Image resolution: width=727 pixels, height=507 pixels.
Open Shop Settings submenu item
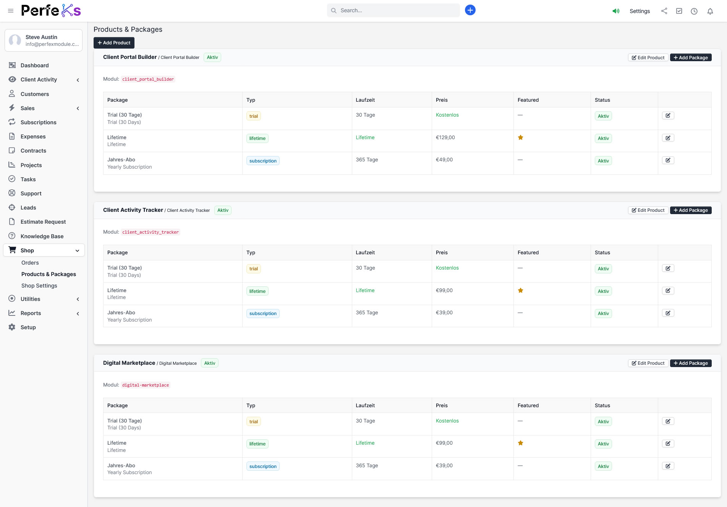click(x=39, y=286)
